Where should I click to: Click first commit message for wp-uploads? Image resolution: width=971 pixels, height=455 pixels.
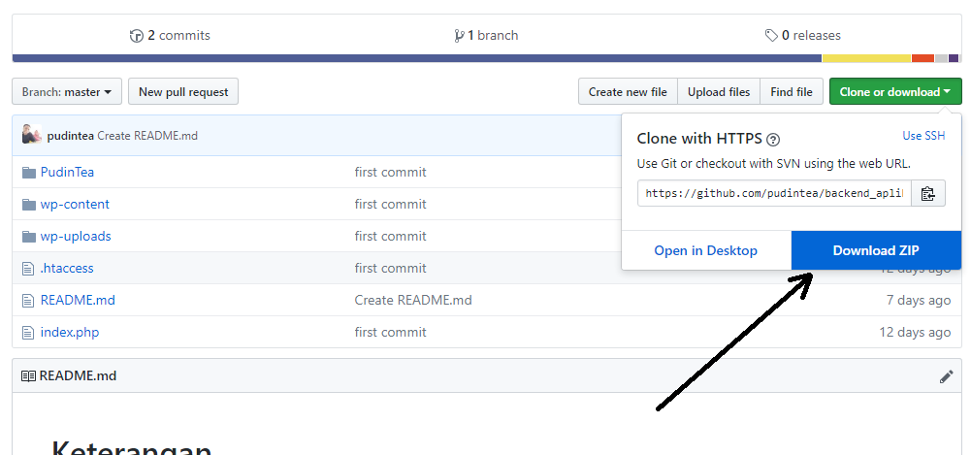pos(390,237)
